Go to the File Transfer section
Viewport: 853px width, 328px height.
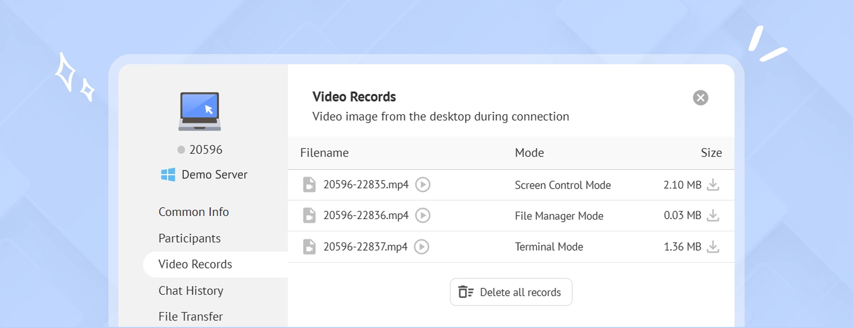191,316
